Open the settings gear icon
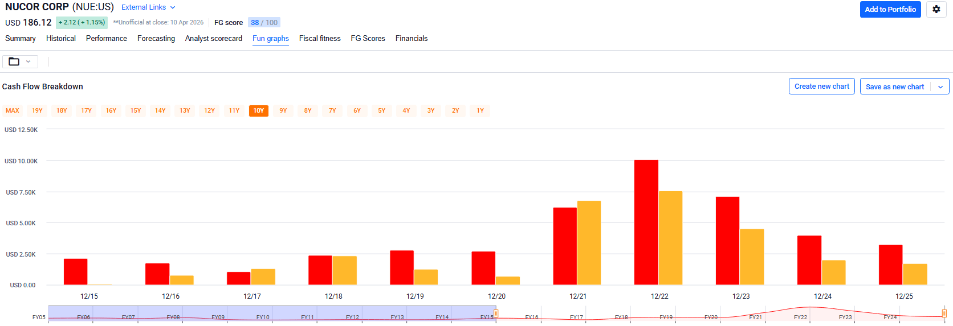Screen dimensions: 953x326 point(936,9)
